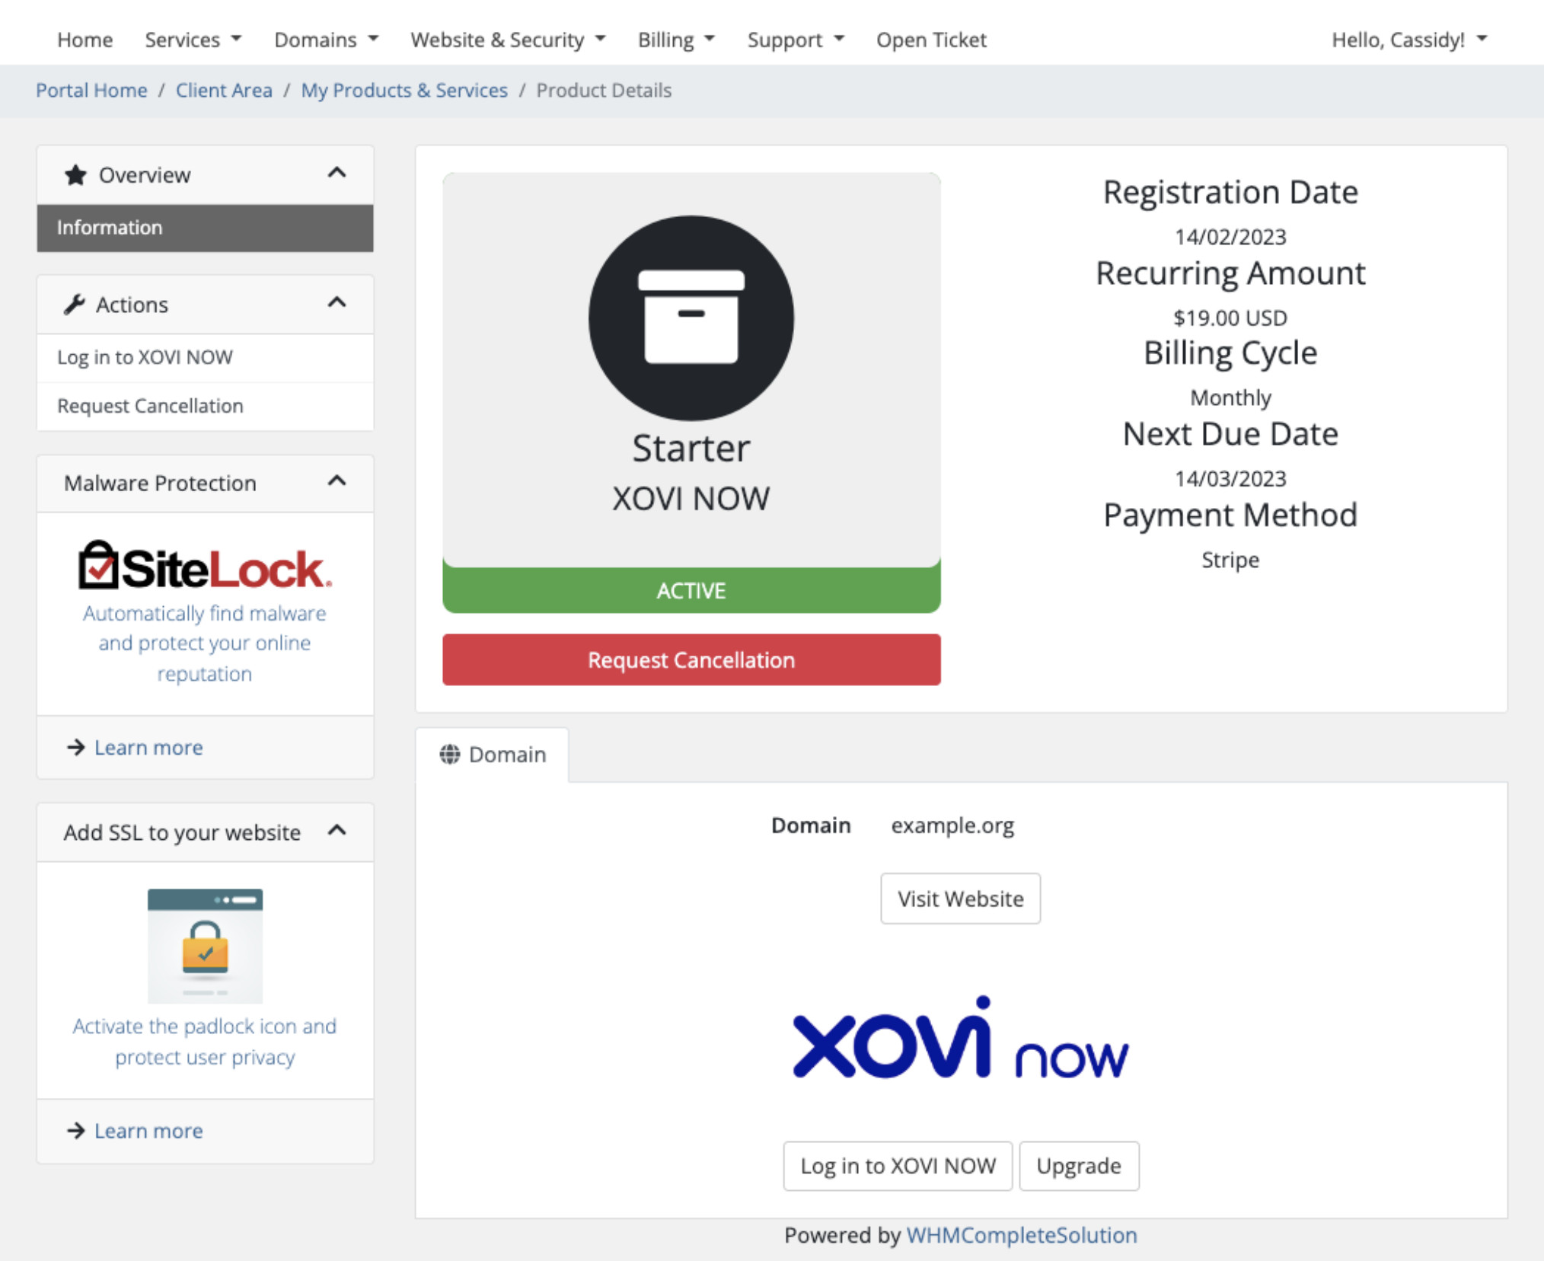Click the arrow icon beside Malware Learn more
This screenshot has height=1261, width=1544.
coord(76,747)
